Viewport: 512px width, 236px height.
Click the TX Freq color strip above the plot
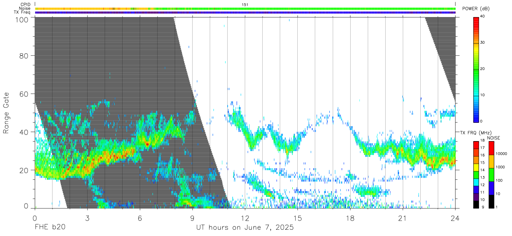click(245, 12)
